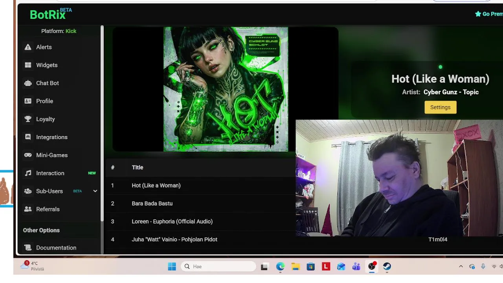Open the Loyalty section
Image resolution: width=503 pixels, height=283 pixels.
click(46, 119)
